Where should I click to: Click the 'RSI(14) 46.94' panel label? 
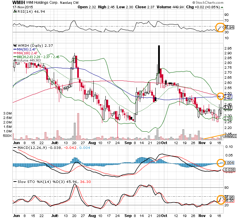[x=31, y=11]
